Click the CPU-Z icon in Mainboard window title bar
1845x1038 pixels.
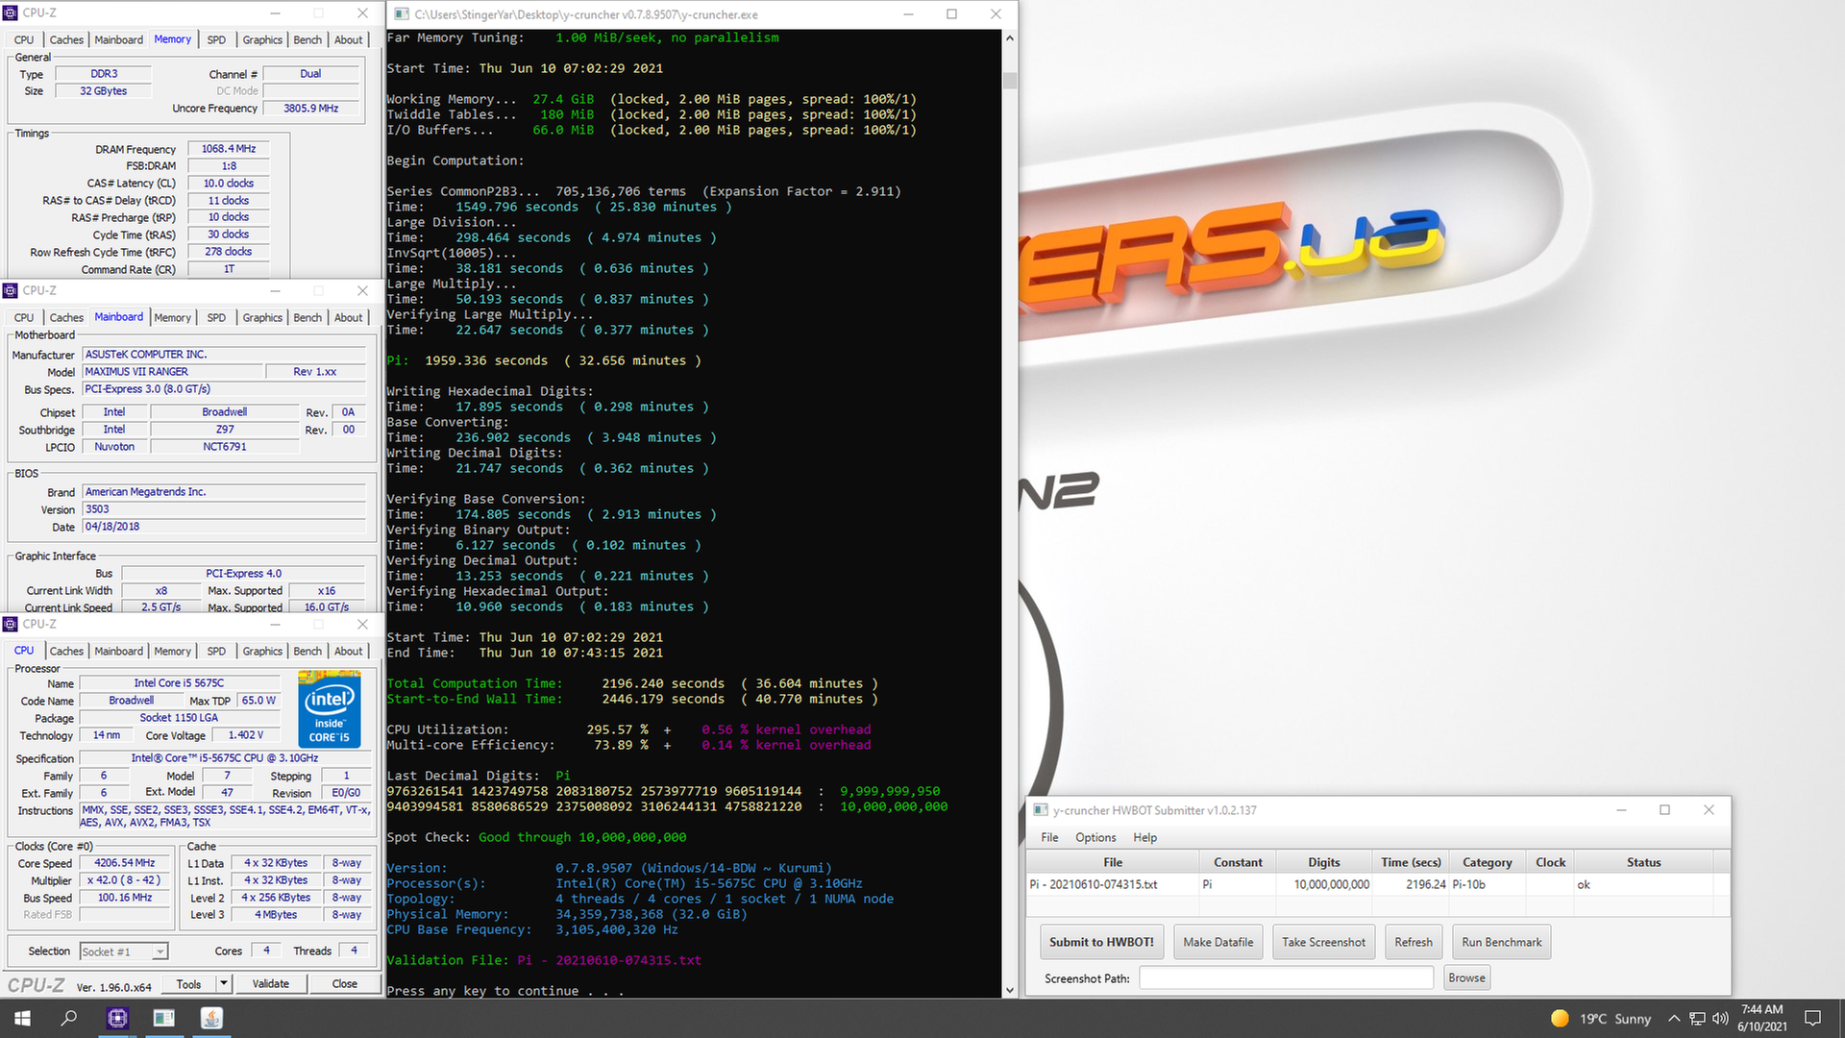click(11, 290)
